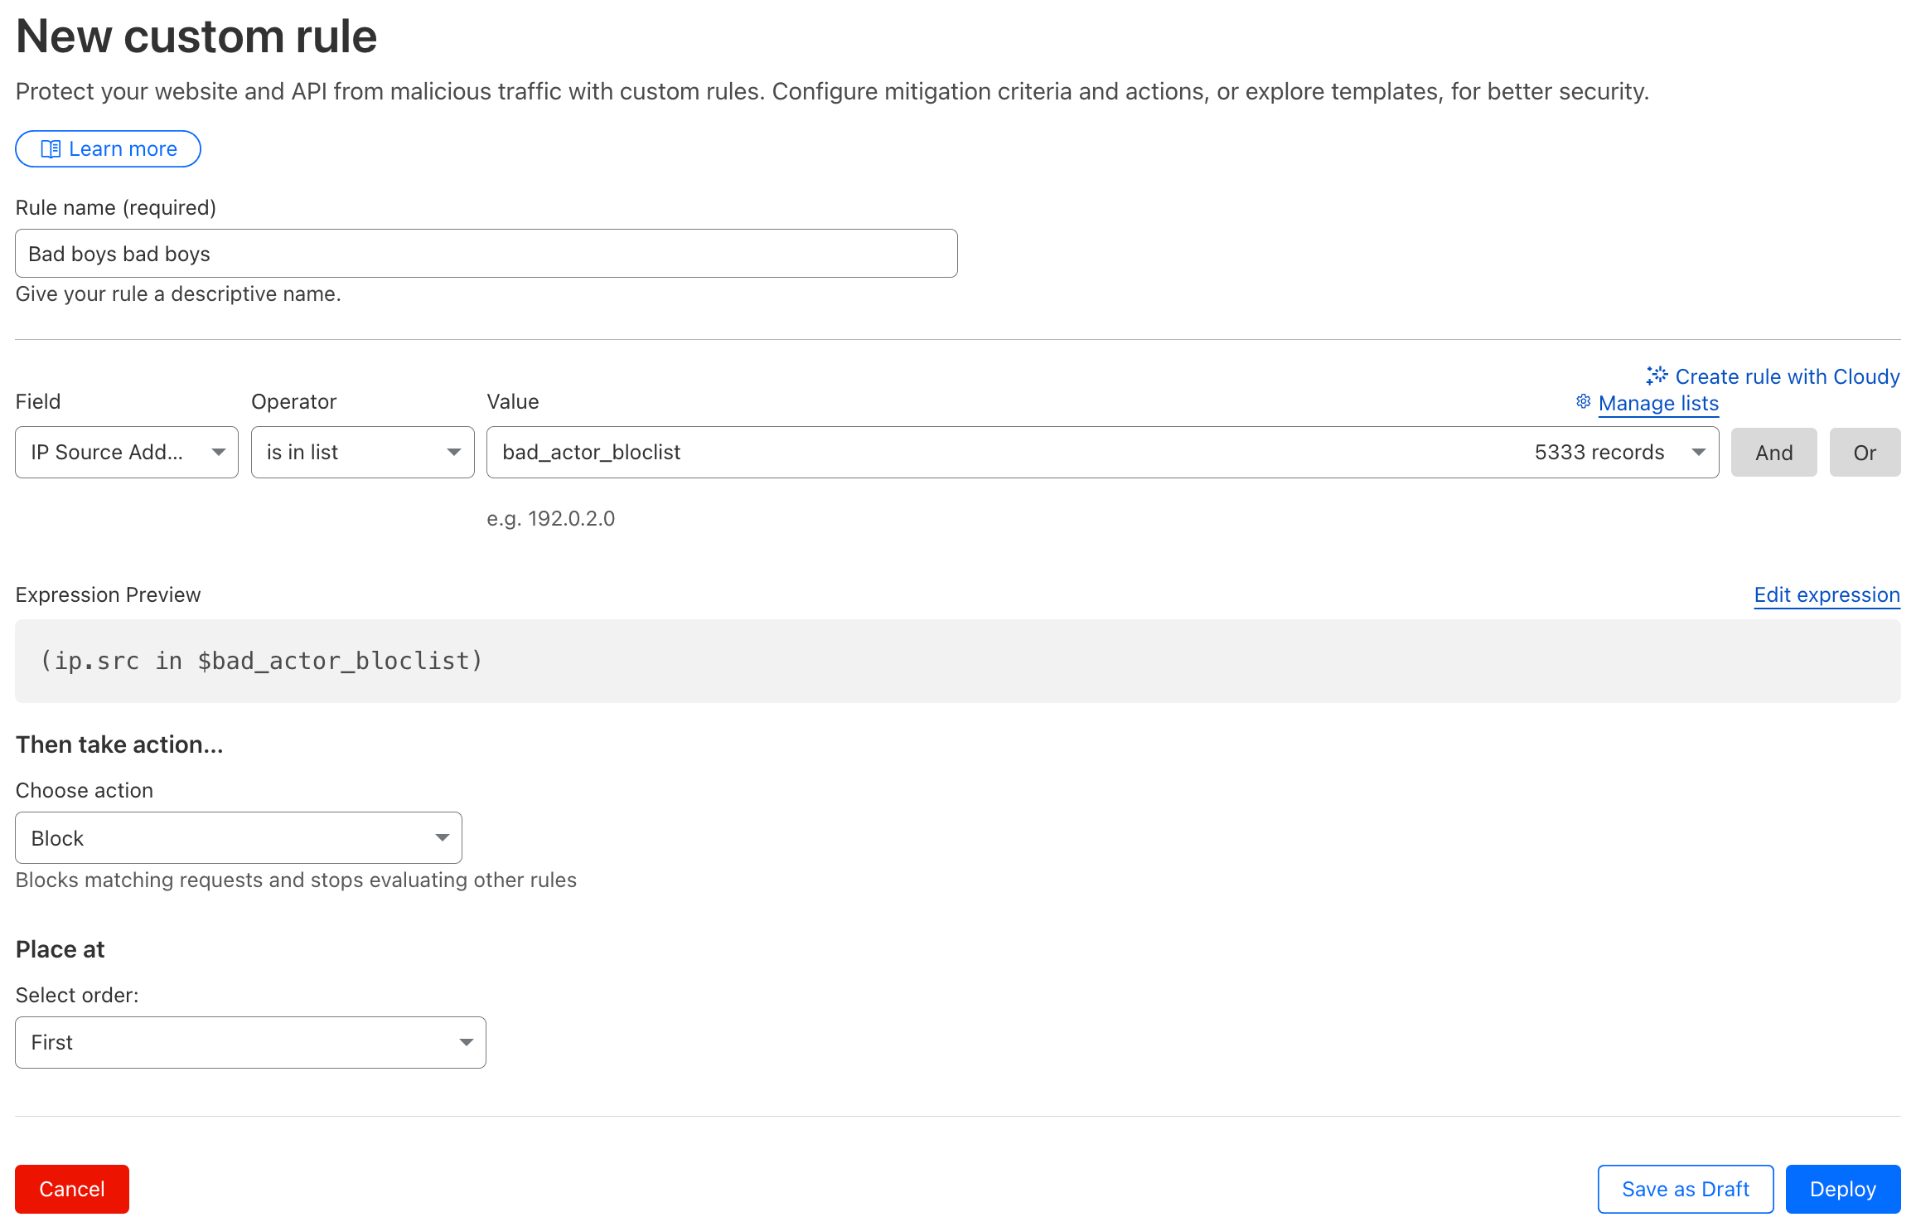The height and width of the screenshot is (1222, 1916).
Task: Click the Cloudy sparkle icon
Action: [1657, 376]
